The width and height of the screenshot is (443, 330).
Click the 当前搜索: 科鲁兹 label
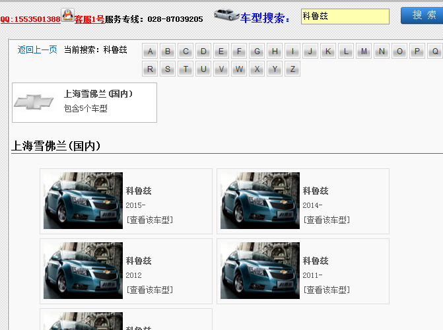(96, 49)
